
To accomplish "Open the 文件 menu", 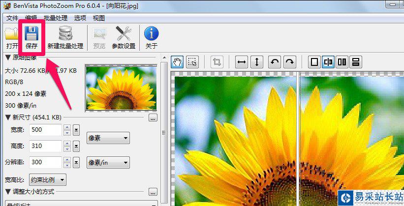I will click(x=12, y=18).
